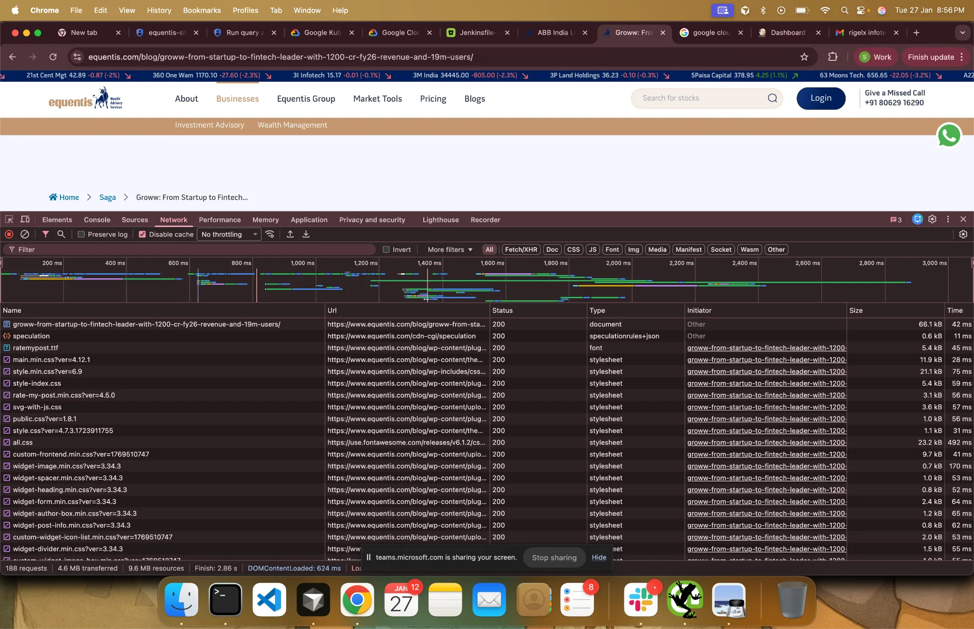974x629 pixels.
Task: Click the Finish update button
Action: coord(935,57)
